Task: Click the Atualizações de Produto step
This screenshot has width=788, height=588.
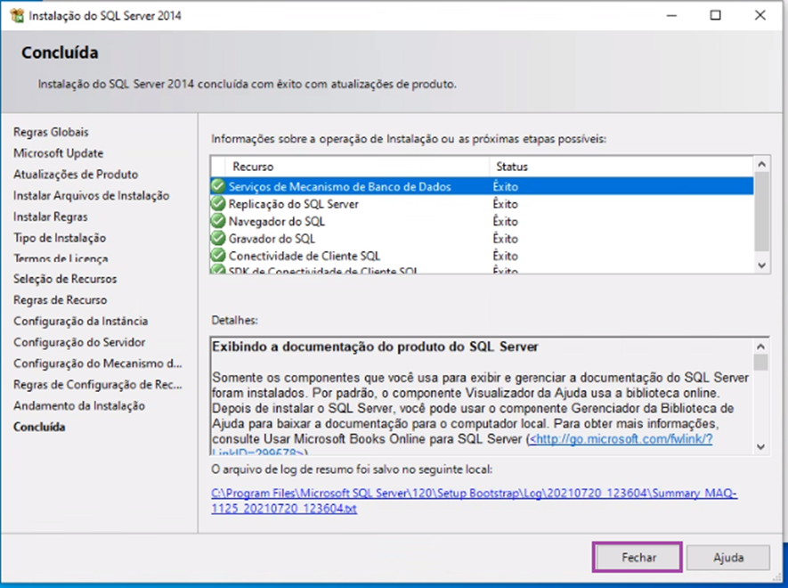Action: (x=76, y=174)
